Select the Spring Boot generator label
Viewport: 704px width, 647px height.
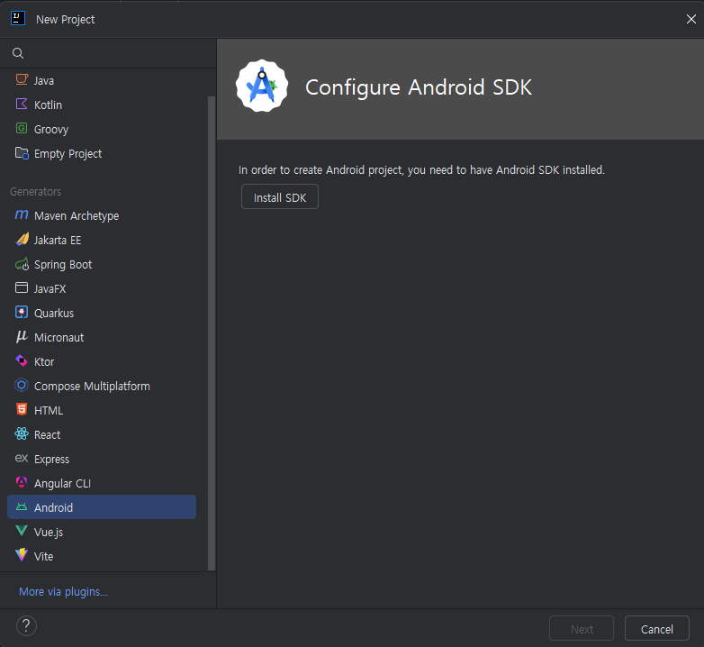[x=63, y=265]
